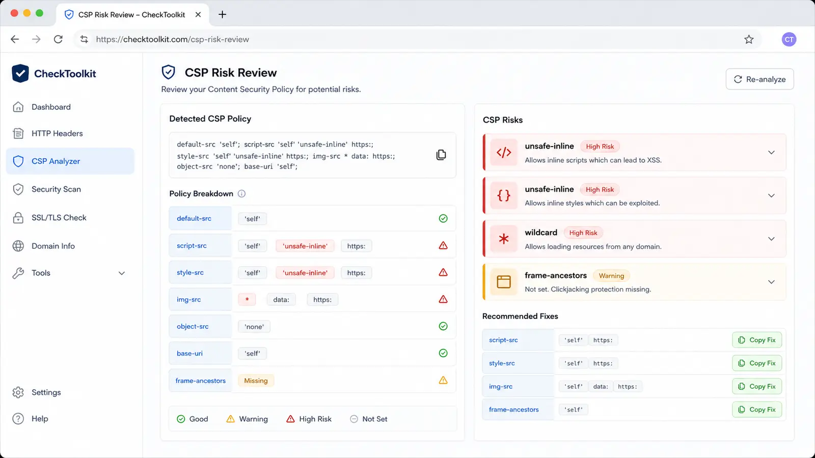Click the shield icon next to CSP Risk Review
The width and height of the screenshot is (815, 458).
coord(169,72)
